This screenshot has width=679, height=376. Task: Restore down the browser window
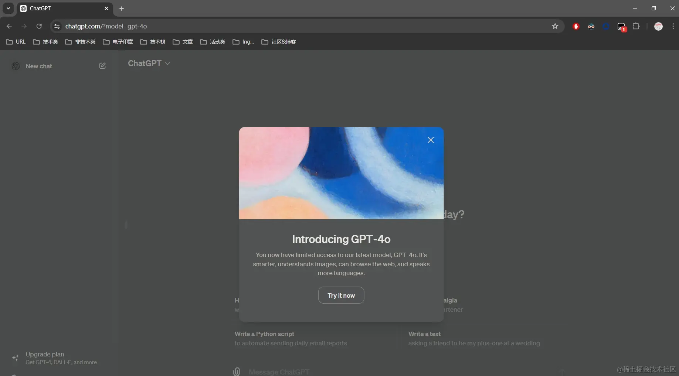(653, 8)
